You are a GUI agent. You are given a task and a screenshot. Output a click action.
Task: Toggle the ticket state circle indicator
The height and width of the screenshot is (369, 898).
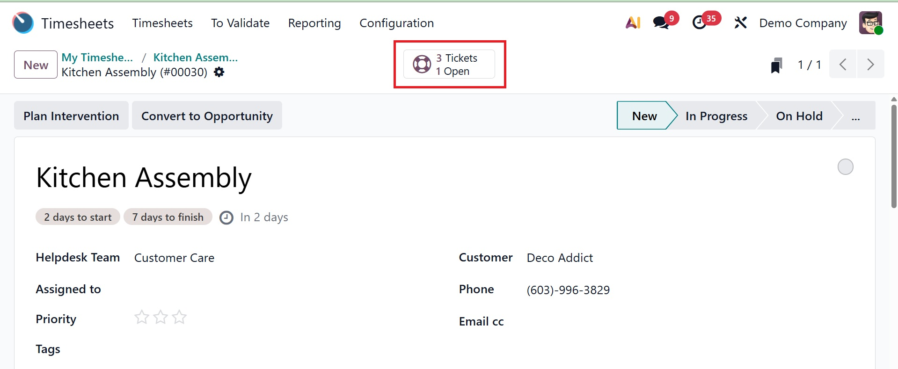click(x=845, y=167)
